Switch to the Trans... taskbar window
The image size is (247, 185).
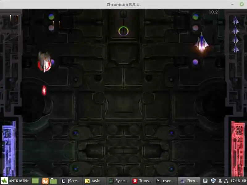142,181
